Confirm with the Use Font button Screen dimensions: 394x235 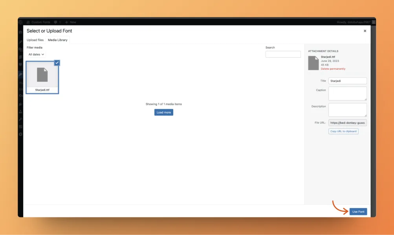(x=358, y=212)
